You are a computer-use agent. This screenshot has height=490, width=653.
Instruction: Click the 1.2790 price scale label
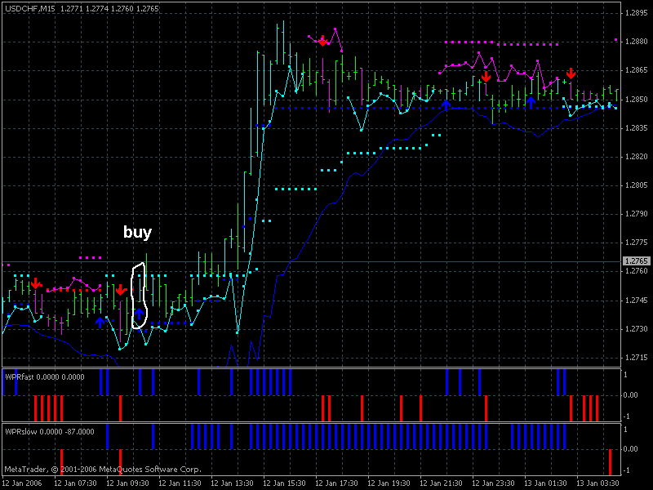(x=637, y=214)
